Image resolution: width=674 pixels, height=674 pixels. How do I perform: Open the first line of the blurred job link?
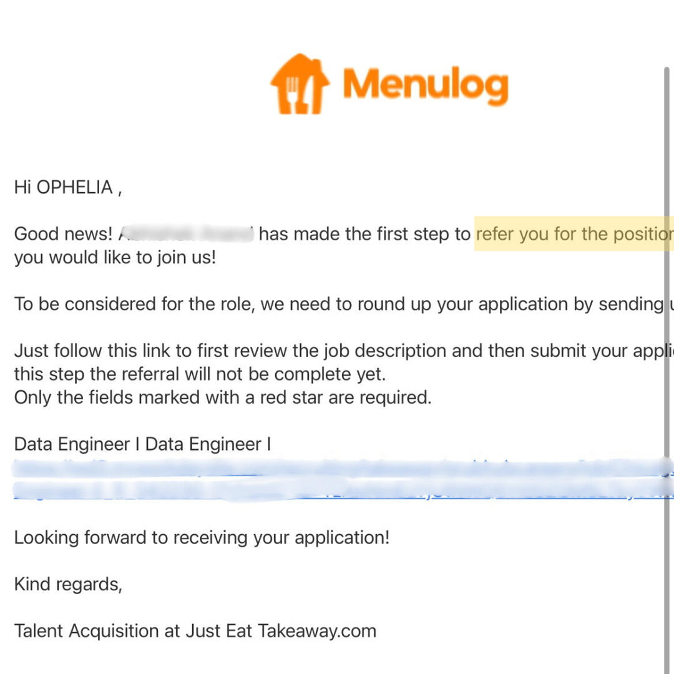click(337, 467)
